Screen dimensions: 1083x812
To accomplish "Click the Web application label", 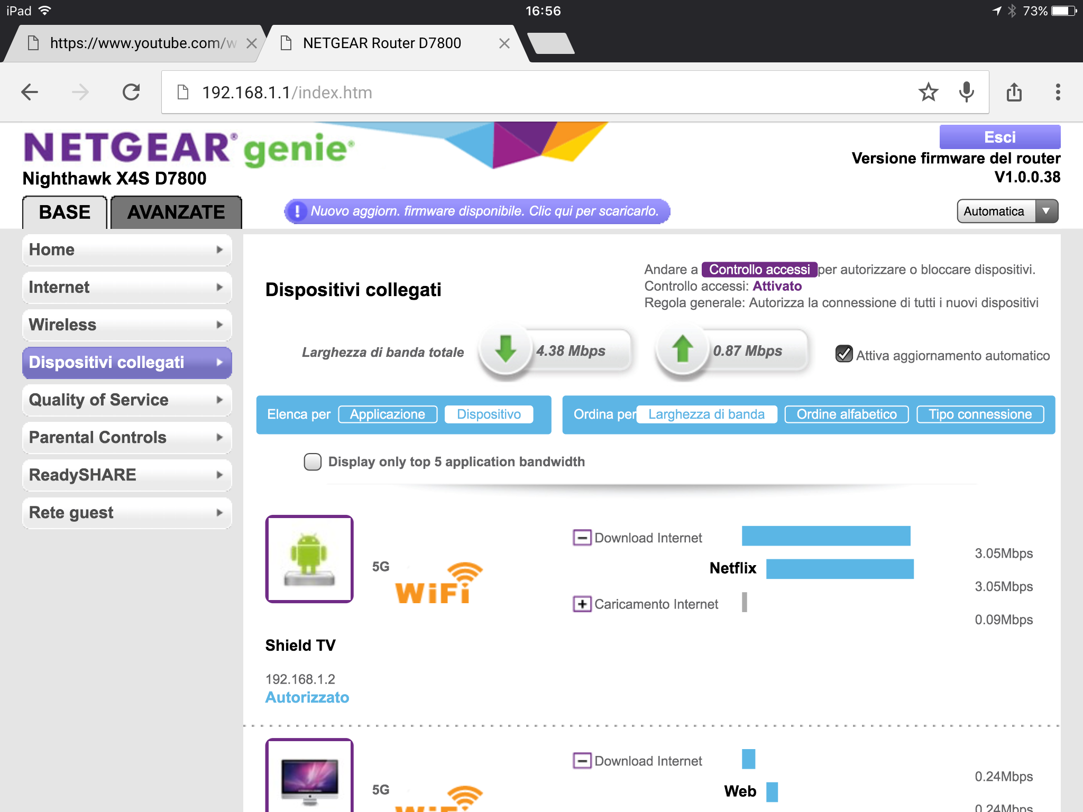I will 740,791.
